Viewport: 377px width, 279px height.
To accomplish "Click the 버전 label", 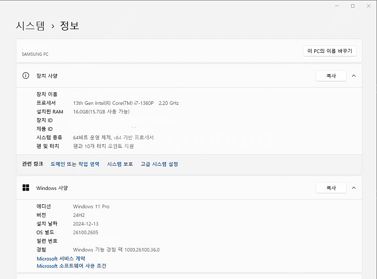I will pos(41,215).
